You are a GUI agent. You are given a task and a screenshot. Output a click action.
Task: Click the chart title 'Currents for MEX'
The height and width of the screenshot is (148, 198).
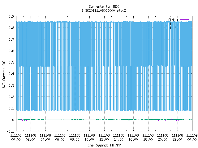coord(104,6)
